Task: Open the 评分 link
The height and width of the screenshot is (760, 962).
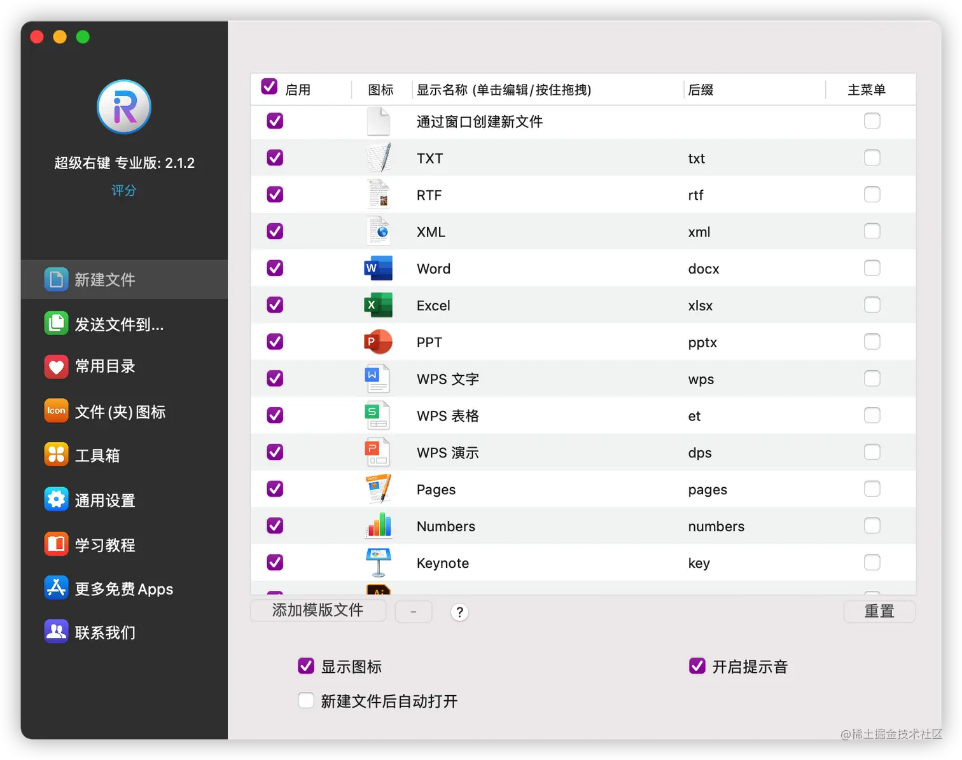Action: tap(123, 190)
